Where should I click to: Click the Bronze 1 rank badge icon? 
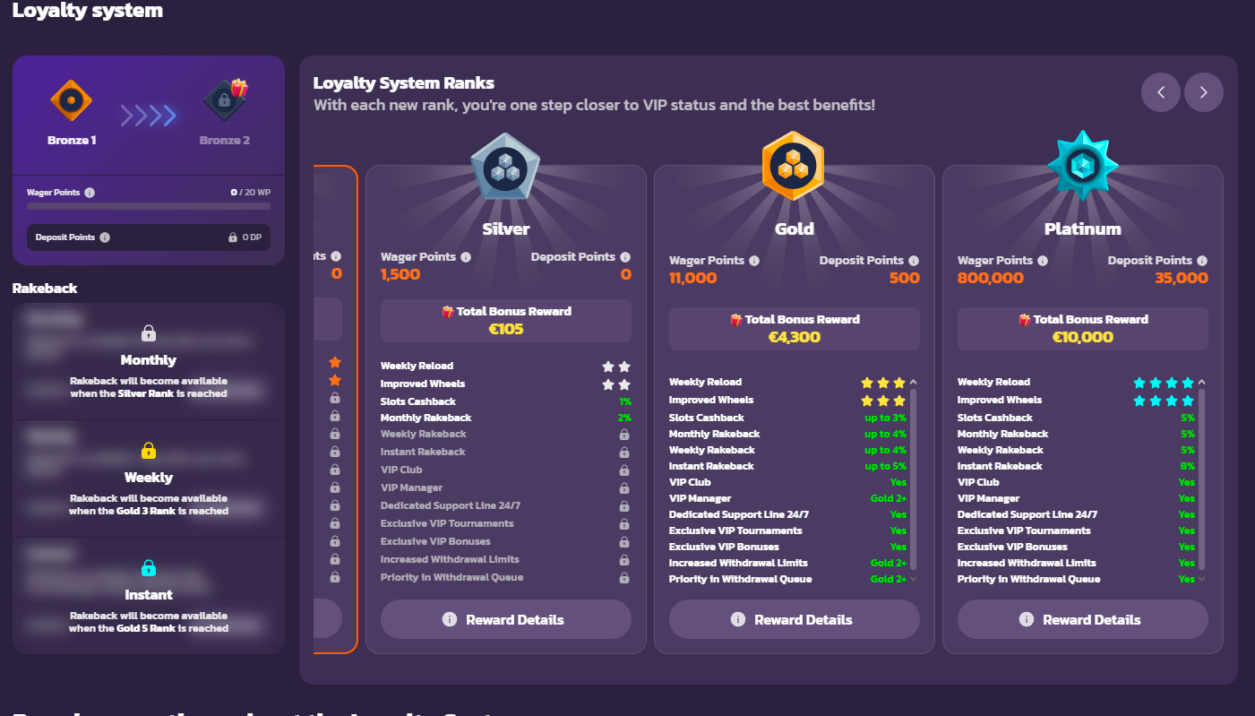pyautogui.click(x=72, y=100)
